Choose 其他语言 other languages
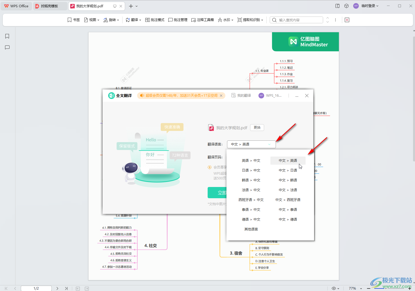 251,229
